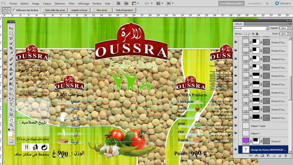Select the Zoom tool
The width and height of the screenshot is (293, 165).
pos(11,125)
